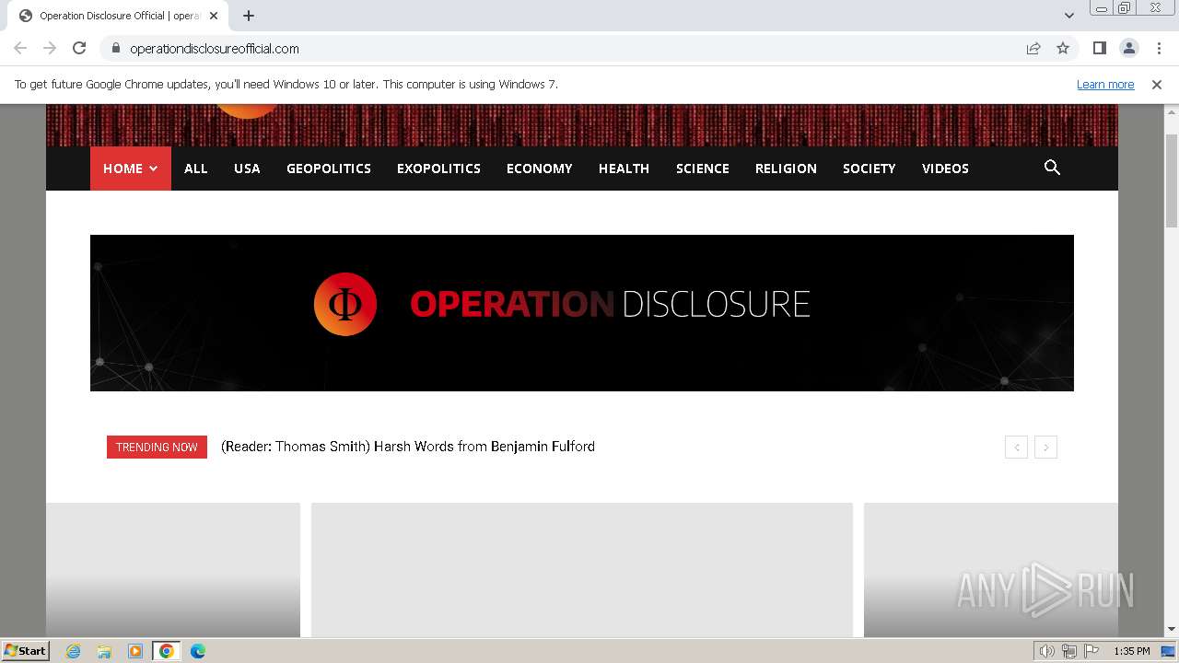The image size is (1179, 663).
Task: Open the site search magnifier icon
Action: pos(1052,168)
